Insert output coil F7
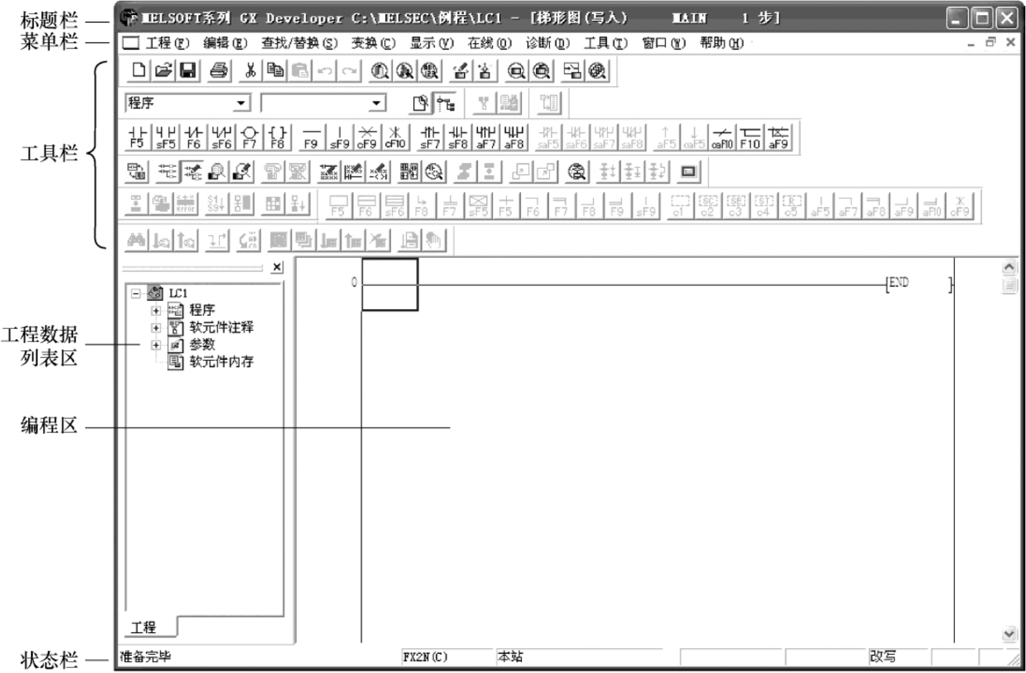1026x673 pixels. pos(250,138)
